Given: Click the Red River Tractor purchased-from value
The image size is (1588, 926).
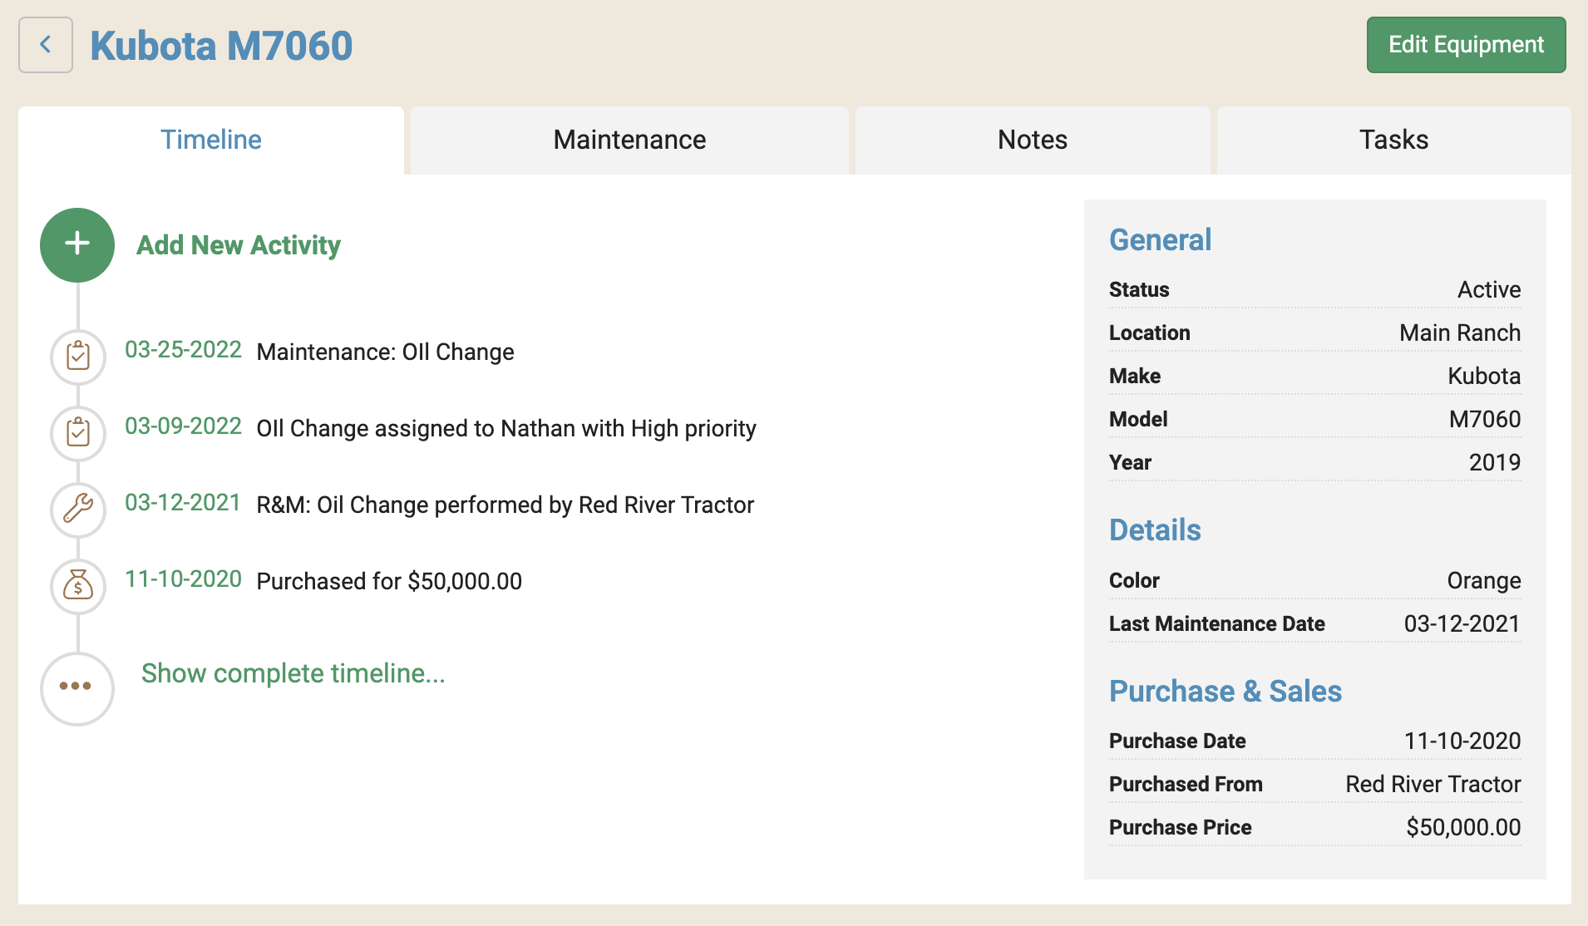Looking at the screenshot, I should [1432, 783].
